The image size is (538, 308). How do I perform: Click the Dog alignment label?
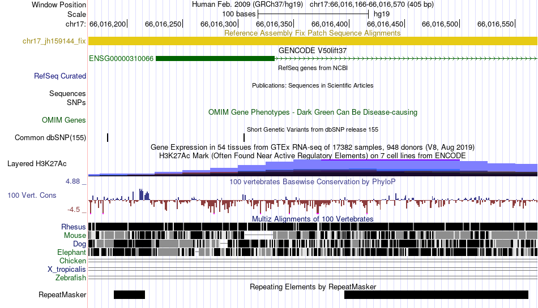[x=79, y=244]
